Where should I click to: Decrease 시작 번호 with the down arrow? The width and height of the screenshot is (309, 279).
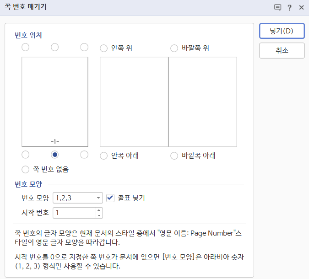[x=99, y=215]
